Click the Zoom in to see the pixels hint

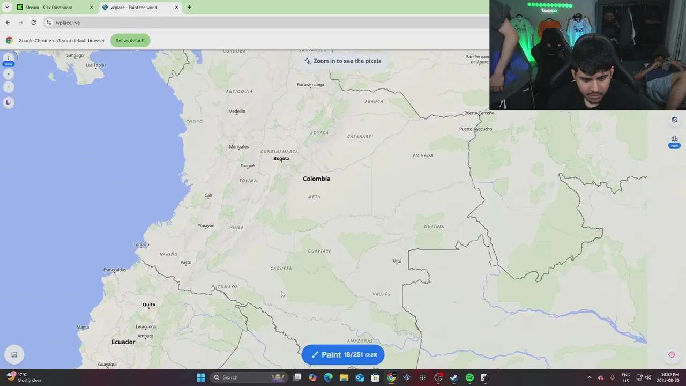pos(343,61)
